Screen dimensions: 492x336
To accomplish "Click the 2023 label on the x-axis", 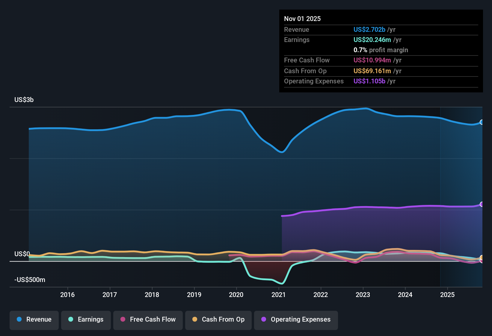I will pyautogui.click(x=363, y=295).
